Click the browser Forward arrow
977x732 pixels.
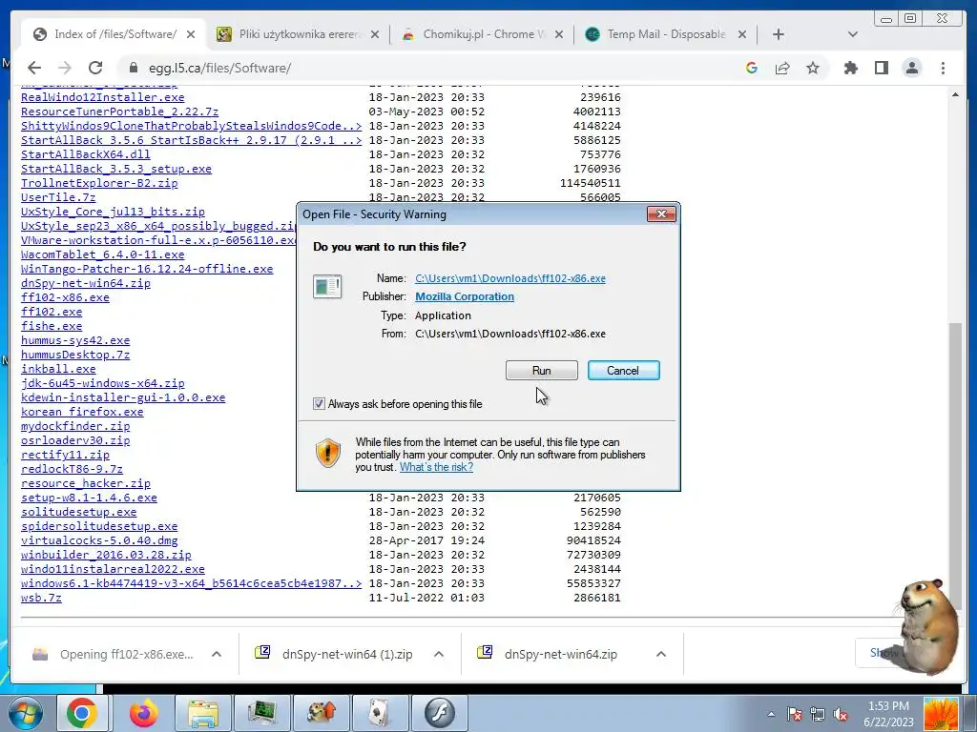65,68
